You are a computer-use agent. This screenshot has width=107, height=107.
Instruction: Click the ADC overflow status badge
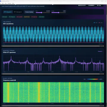(19, 17)
